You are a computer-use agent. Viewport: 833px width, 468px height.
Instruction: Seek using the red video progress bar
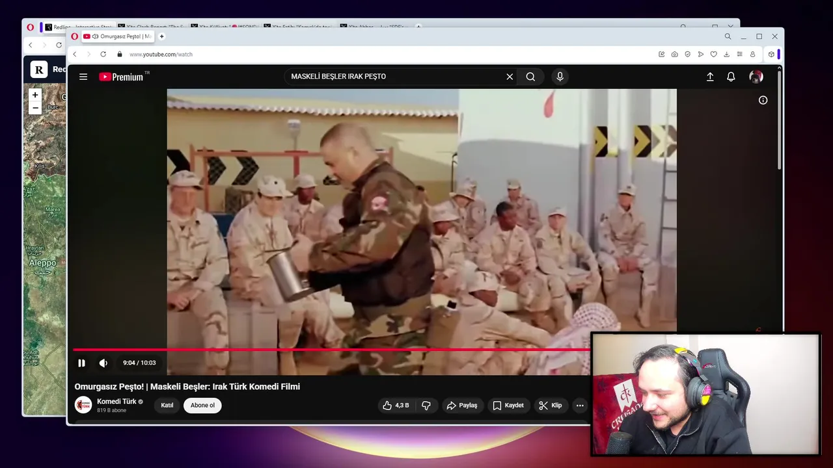tap(332, 350)
